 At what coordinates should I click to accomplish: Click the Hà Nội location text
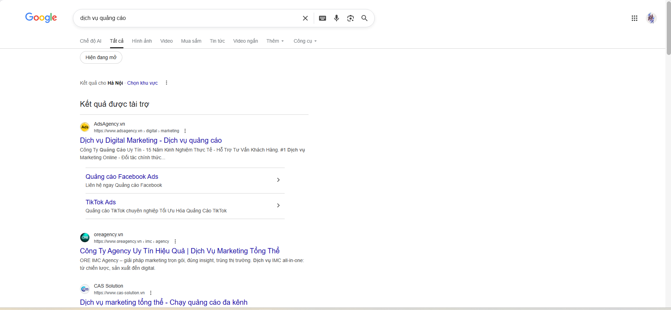pyautogui.click(x=115, y=83)
